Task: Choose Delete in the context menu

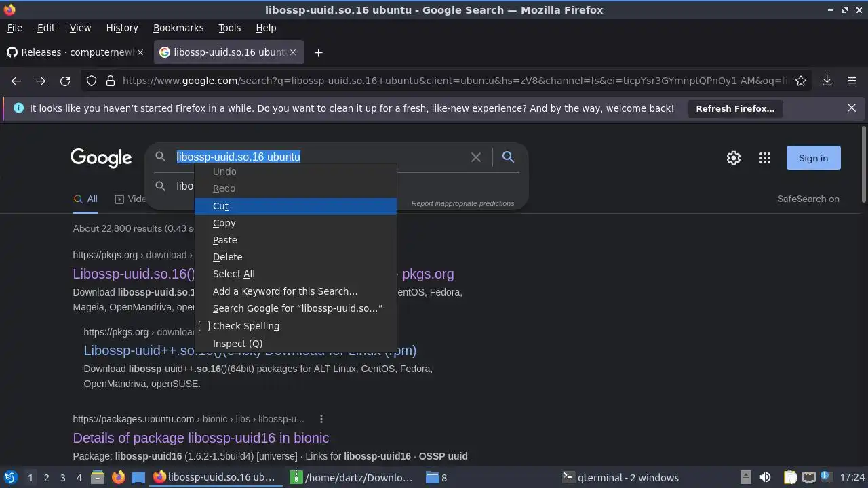Action: point(296,257)
